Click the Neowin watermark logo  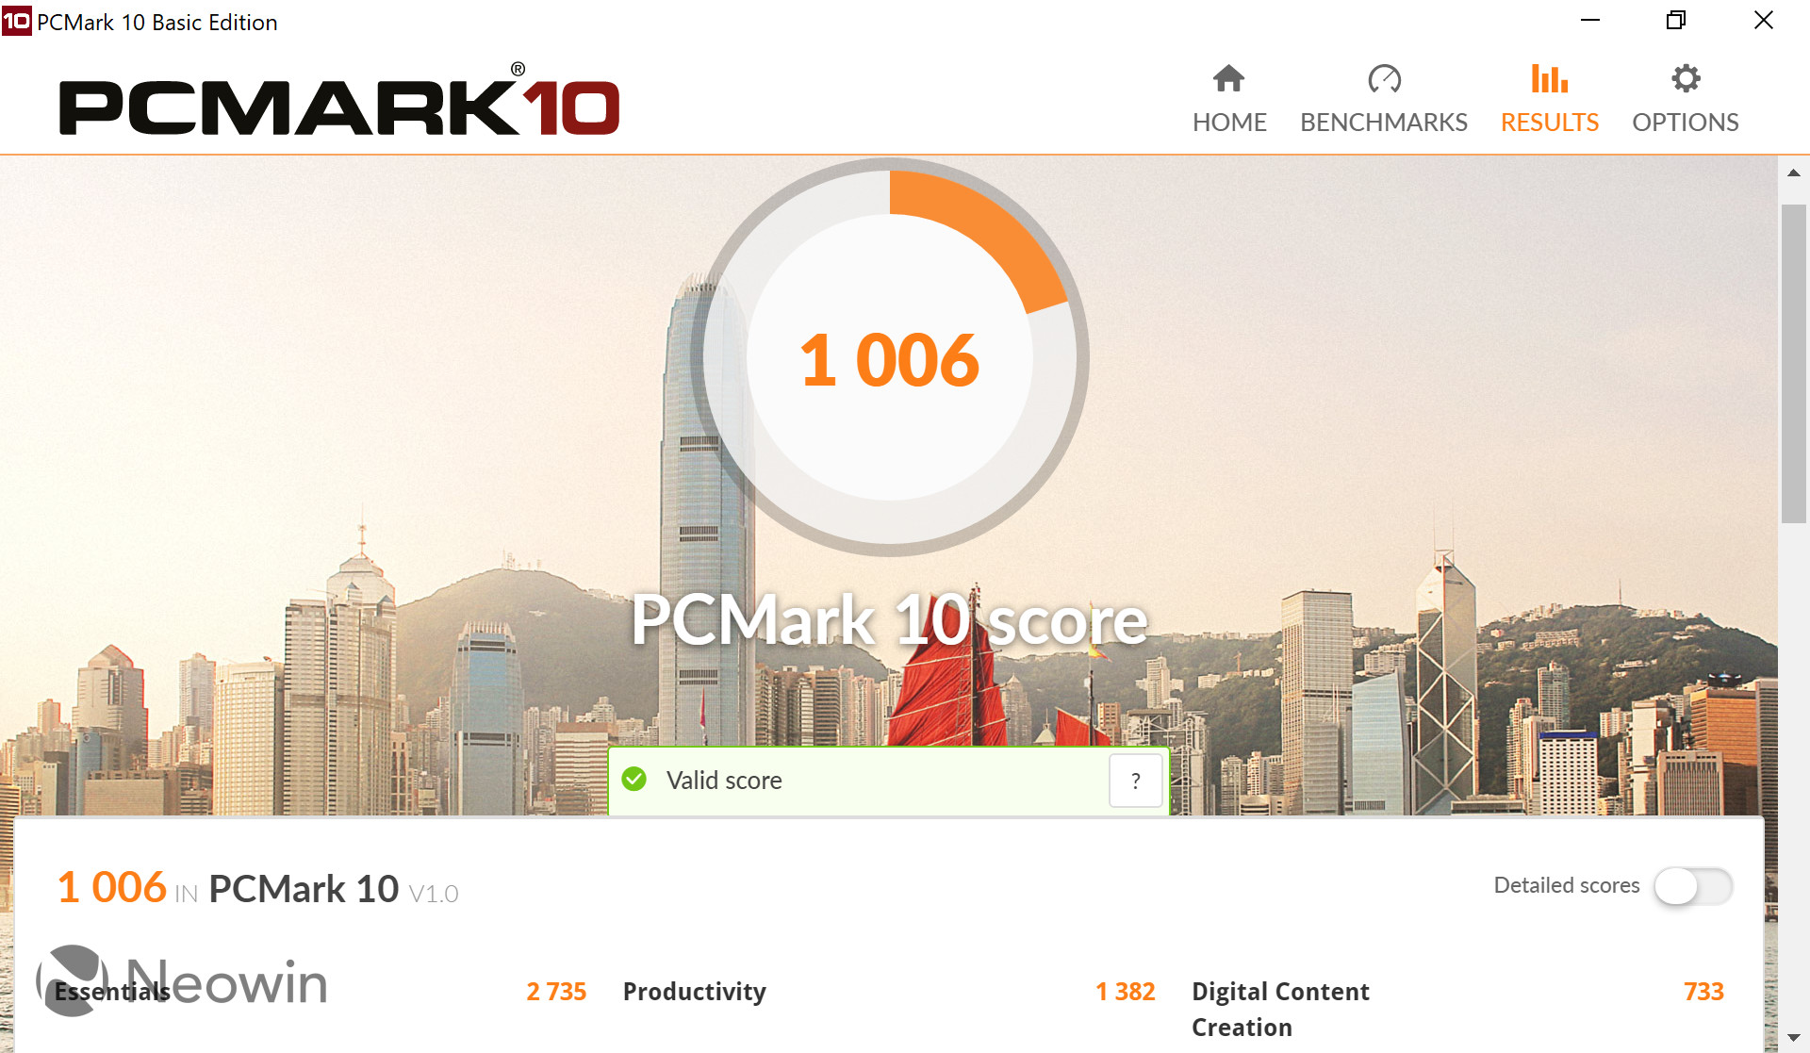point(182,981)
